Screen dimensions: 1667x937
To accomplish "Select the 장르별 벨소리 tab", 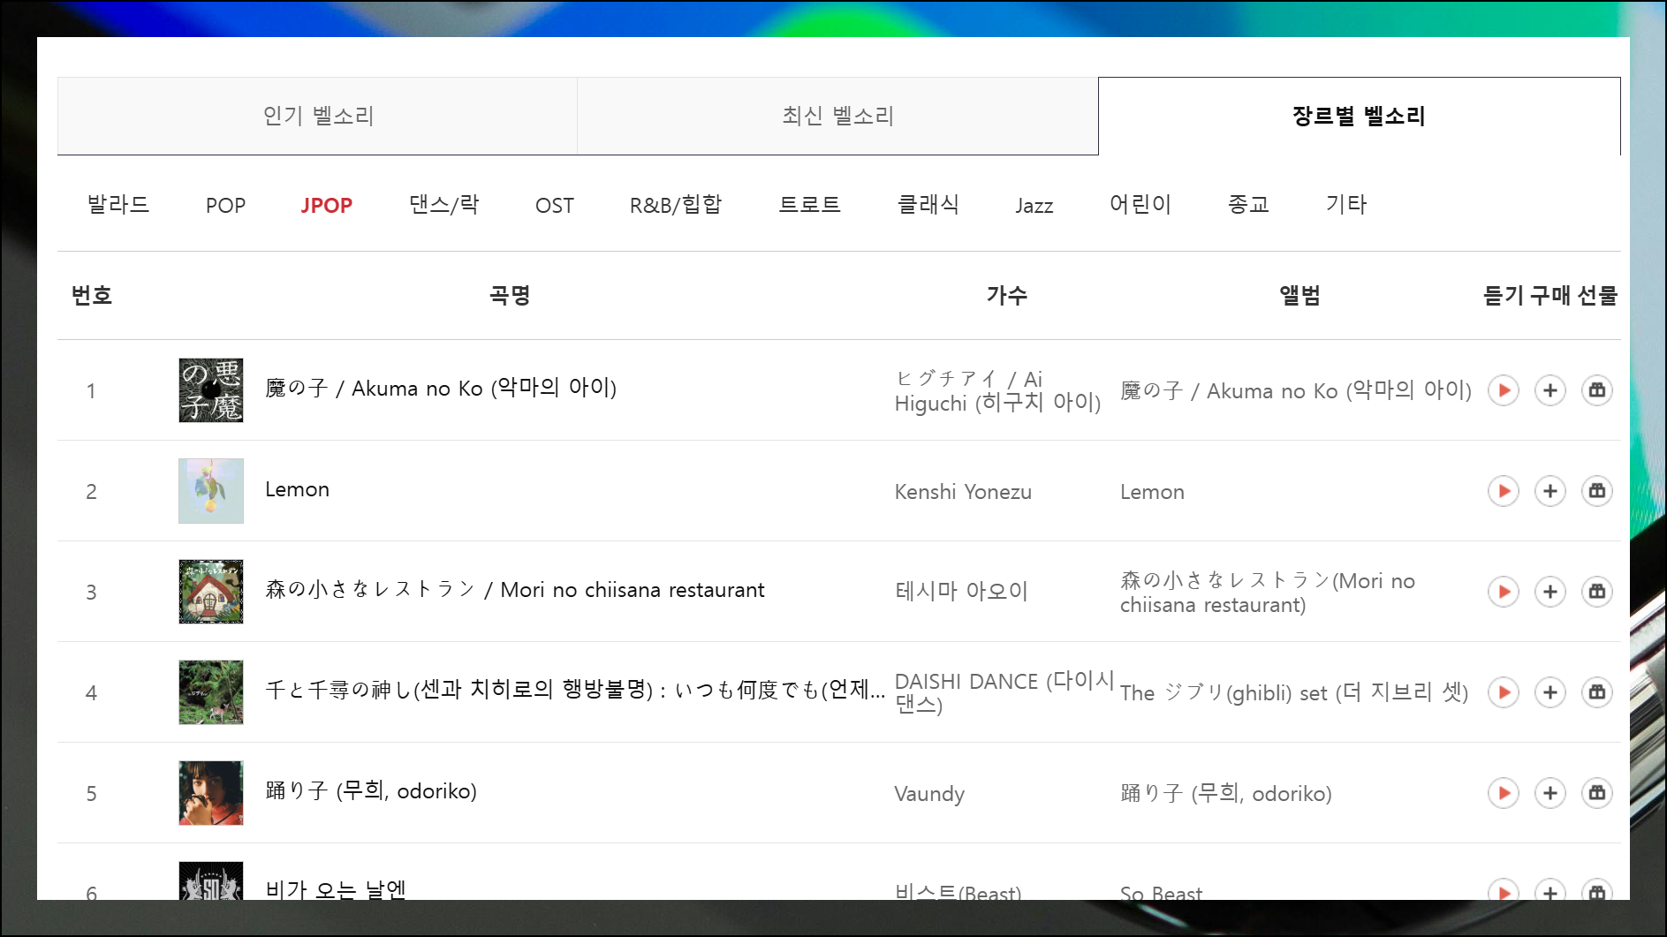I will tap(1359, 116).
